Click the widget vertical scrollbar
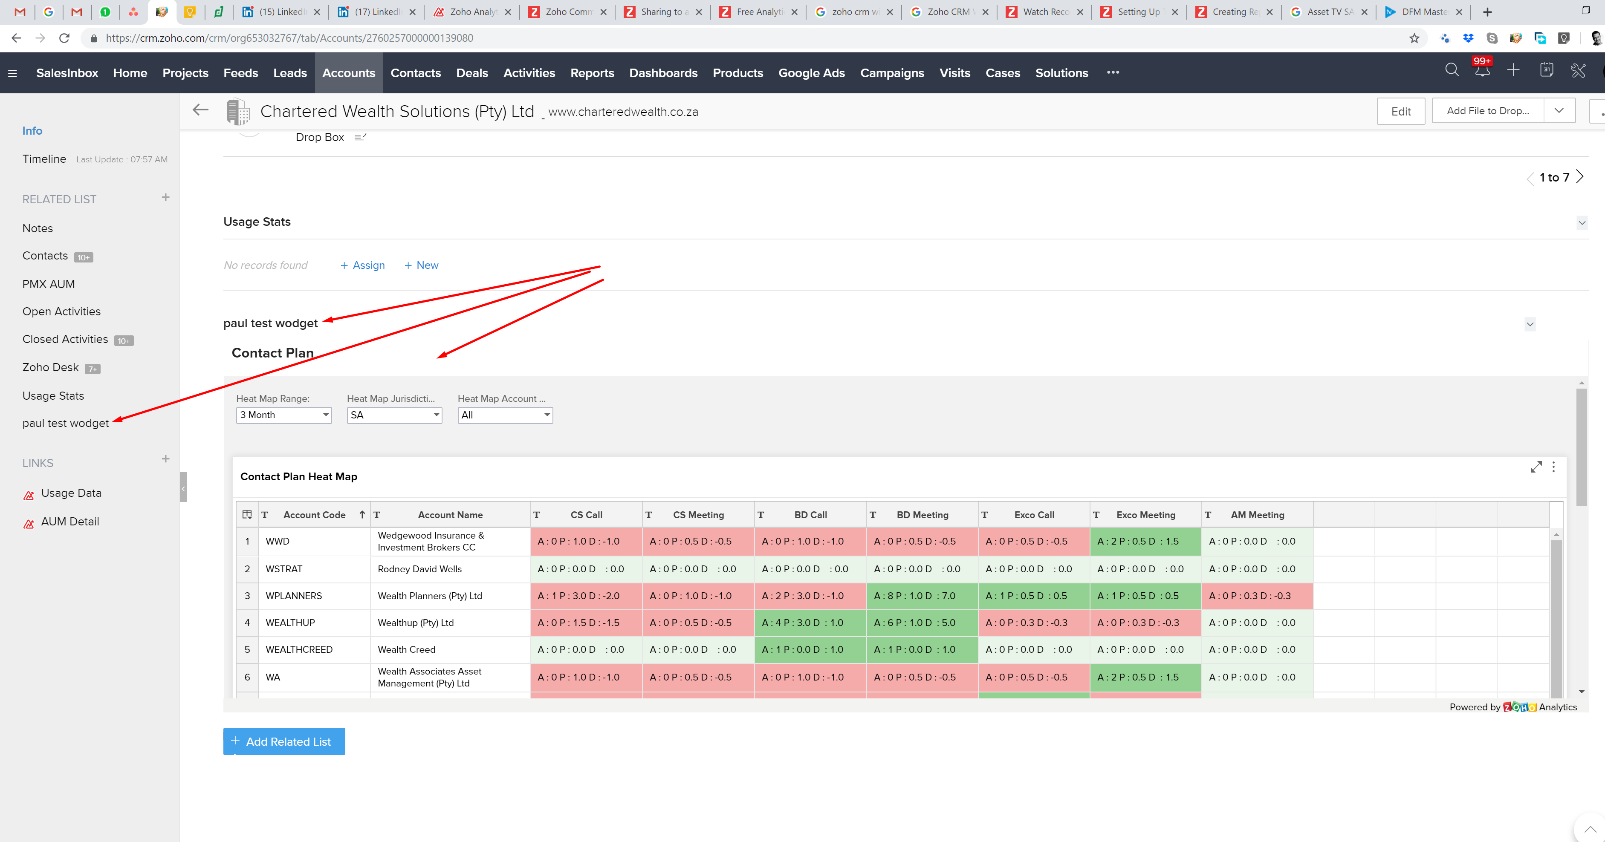The width and height of the screenshot is (1605, 842). [1581, 448]
